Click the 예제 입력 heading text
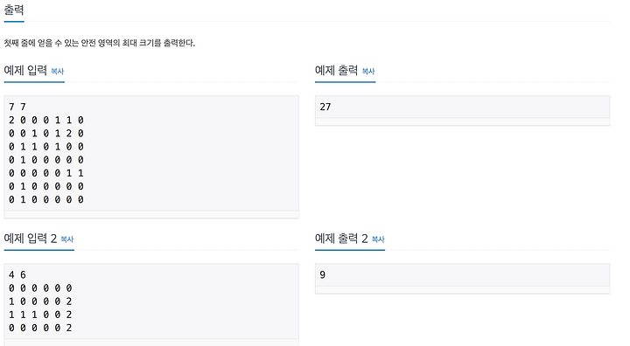 [x=25, y=71]
